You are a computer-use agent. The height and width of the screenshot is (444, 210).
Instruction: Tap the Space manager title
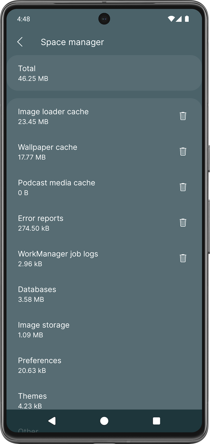(72, 42)
